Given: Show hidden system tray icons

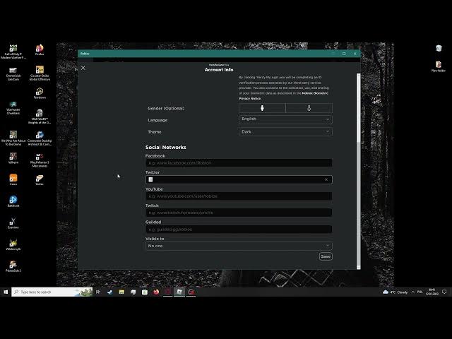Looking at the screenshot, I should pyautogui.click(x=412, y=292).
